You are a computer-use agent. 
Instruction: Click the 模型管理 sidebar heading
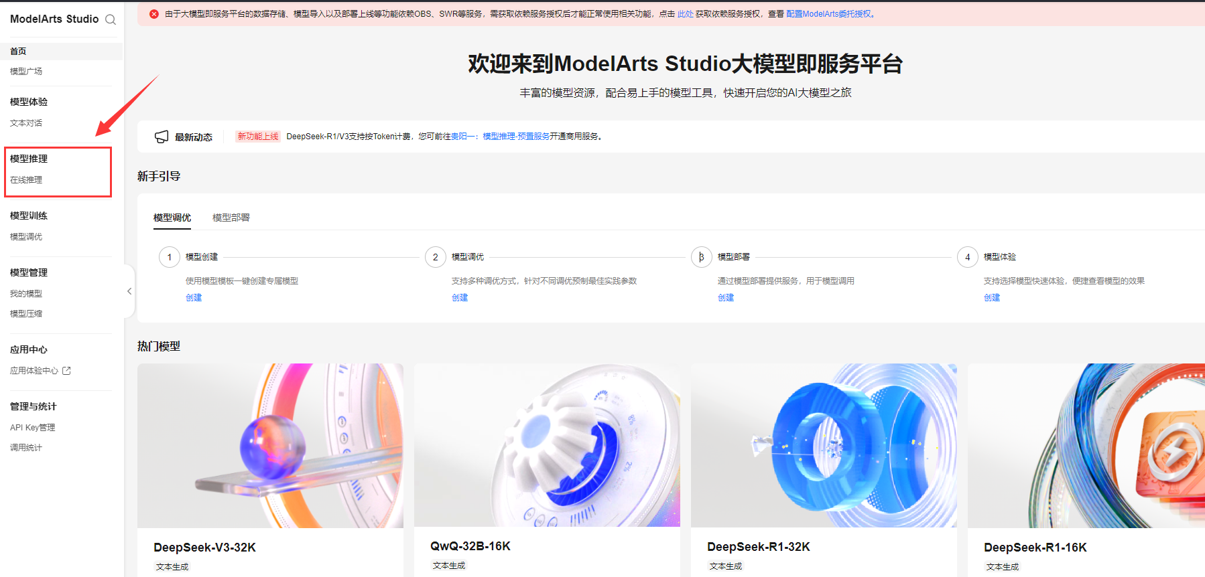(29, 272)
